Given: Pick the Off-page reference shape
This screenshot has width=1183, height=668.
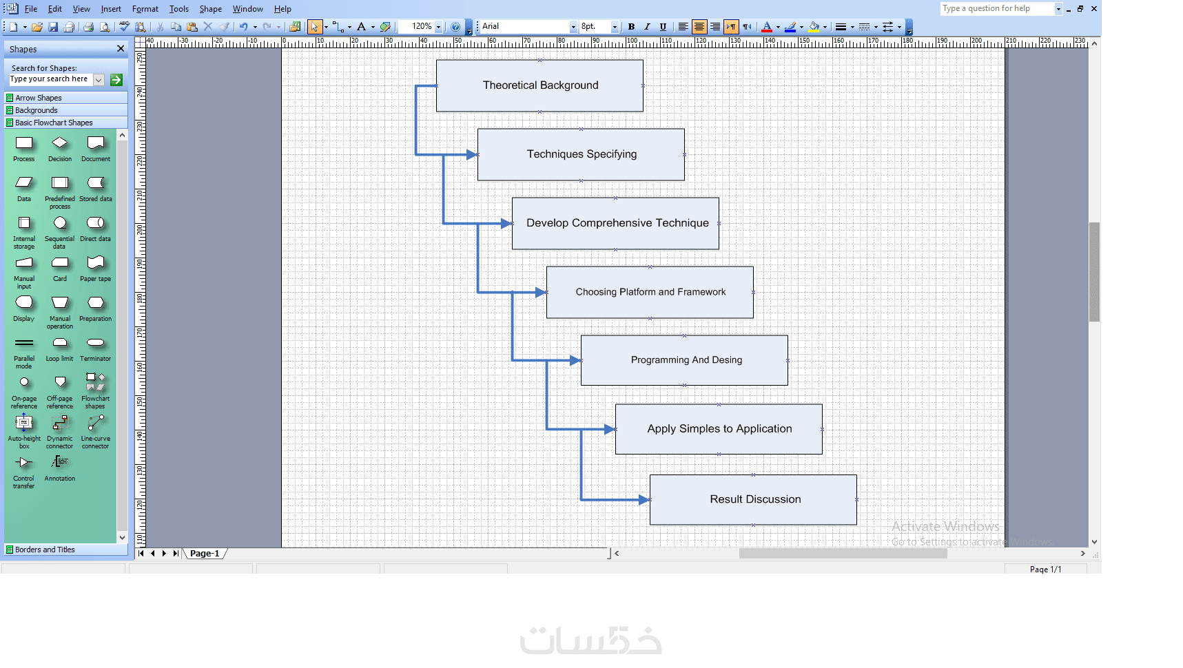Looking at the screenshot, I should (x=60, y=382).
